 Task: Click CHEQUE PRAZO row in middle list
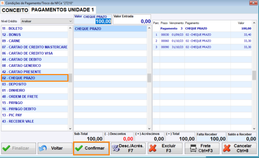point(110,29)
